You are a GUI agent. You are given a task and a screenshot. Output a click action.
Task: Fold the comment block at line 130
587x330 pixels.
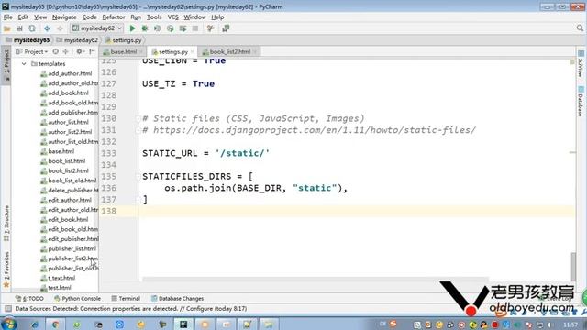click(x=138, y=118)
